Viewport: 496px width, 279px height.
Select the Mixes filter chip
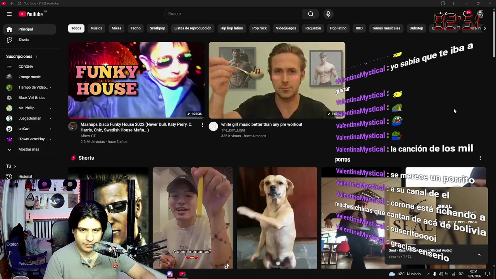point(117,28)
